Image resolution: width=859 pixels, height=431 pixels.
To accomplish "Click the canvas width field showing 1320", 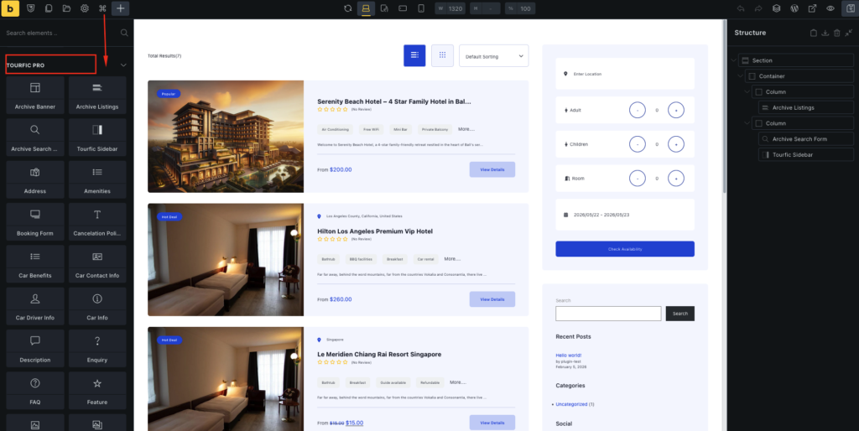I will tap(450, 8).
